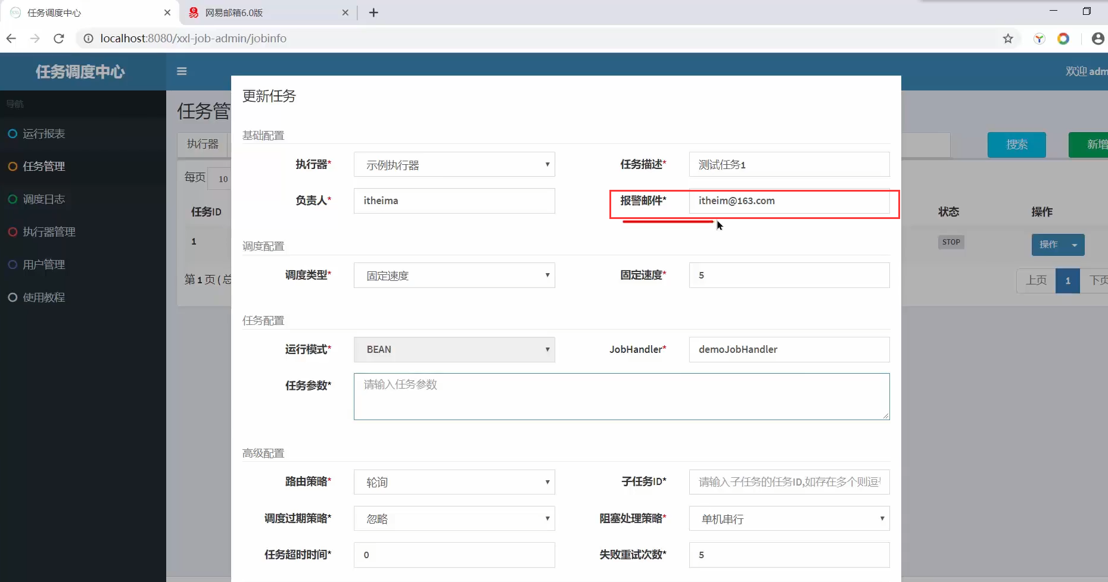This screenshot has width=1108, height=582.
Task: Click the colorful circle extension icon
Action: (1063, 39)
